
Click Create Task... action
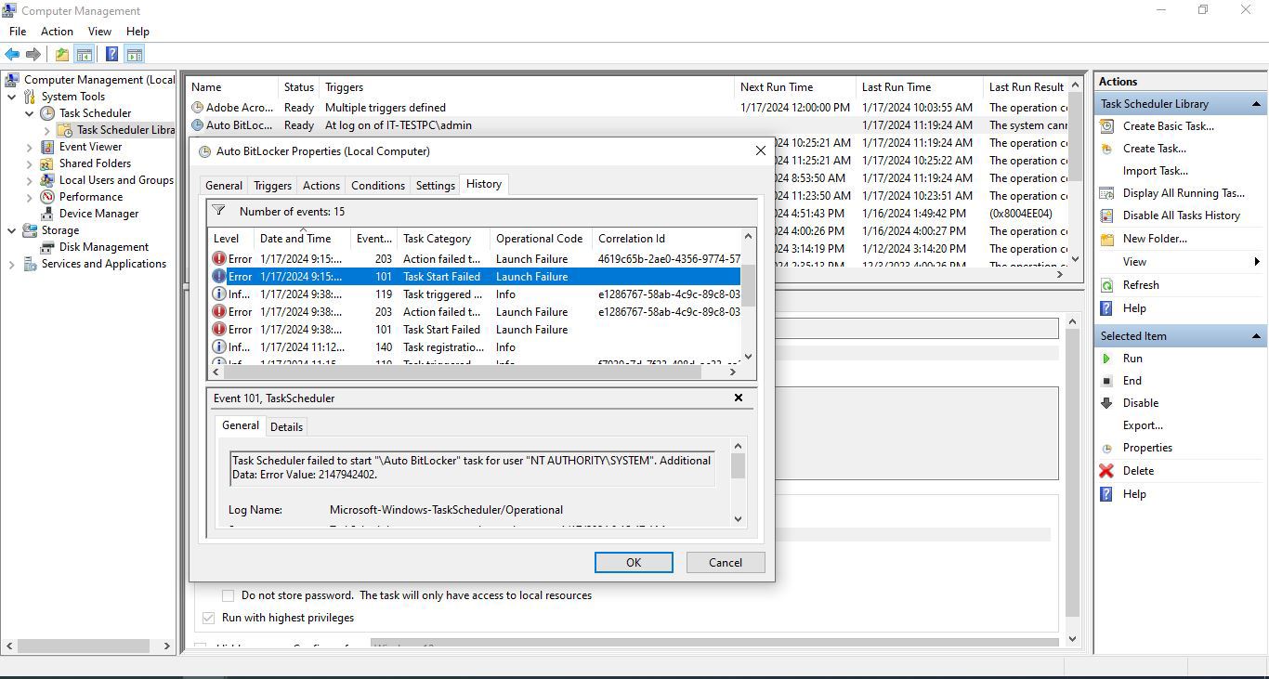[1154, 149]
